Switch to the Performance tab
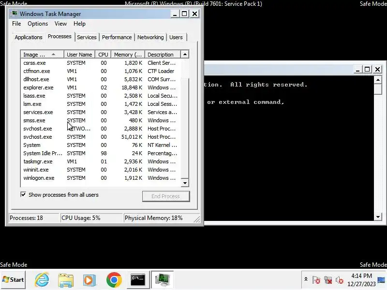Image resolution: width=387 pixels, height=290 pixels. (117, 37)
